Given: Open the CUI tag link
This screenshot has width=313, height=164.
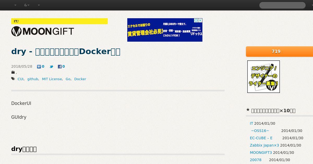Looking at the screenshot, I should point(20,79).
